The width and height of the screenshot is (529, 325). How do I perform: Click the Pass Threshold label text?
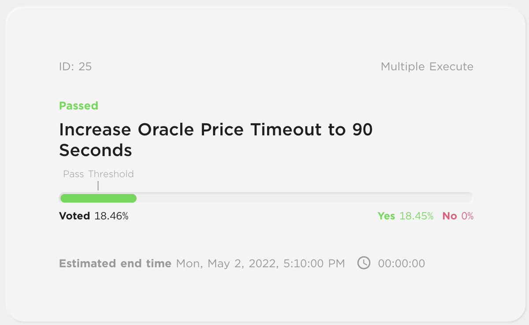point(98,174)
